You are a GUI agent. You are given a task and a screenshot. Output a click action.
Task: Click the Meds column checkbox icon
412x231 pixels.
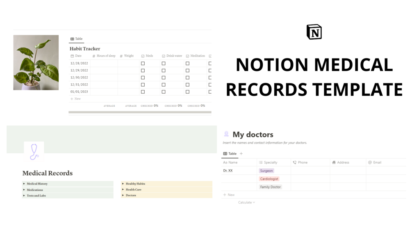(x=143, y=56)
